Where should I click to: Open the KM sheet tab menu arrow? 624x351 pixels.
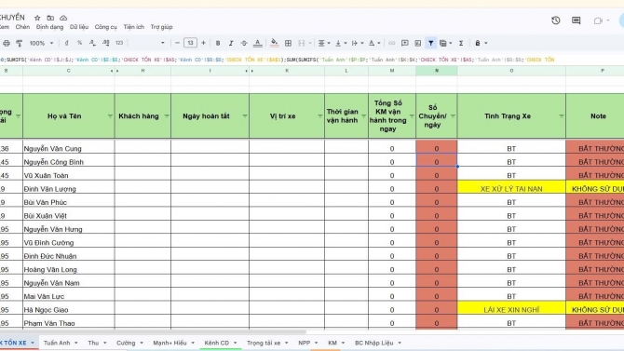[343, 343]
